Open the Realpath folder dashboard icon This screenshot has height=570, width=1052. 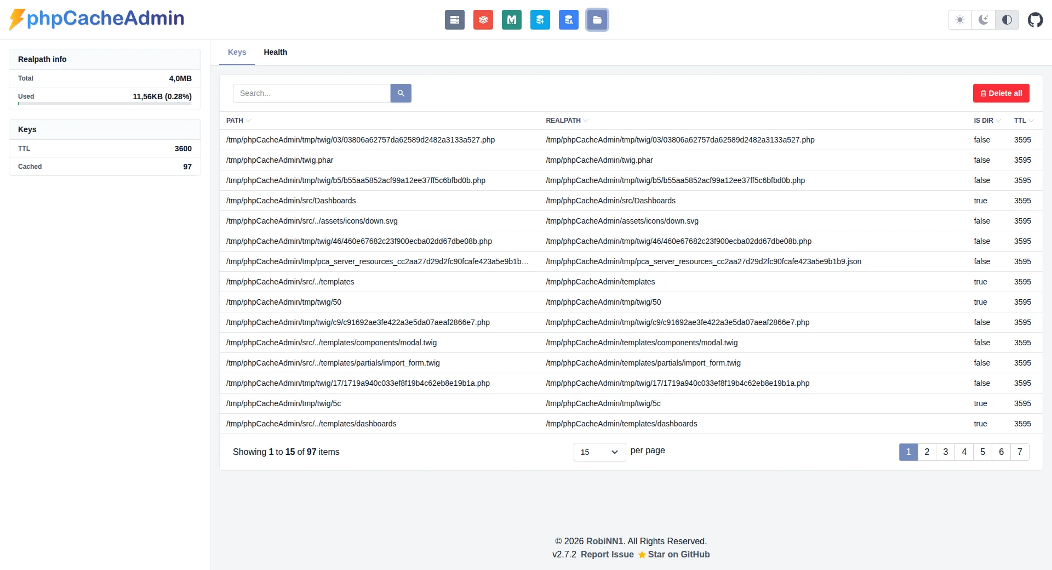click(597, 20)
